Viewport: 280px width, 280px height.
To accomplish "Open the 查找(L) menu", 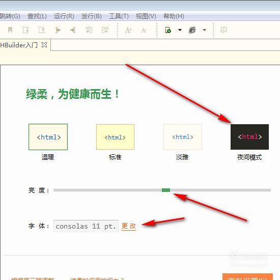I will (37, 16).
